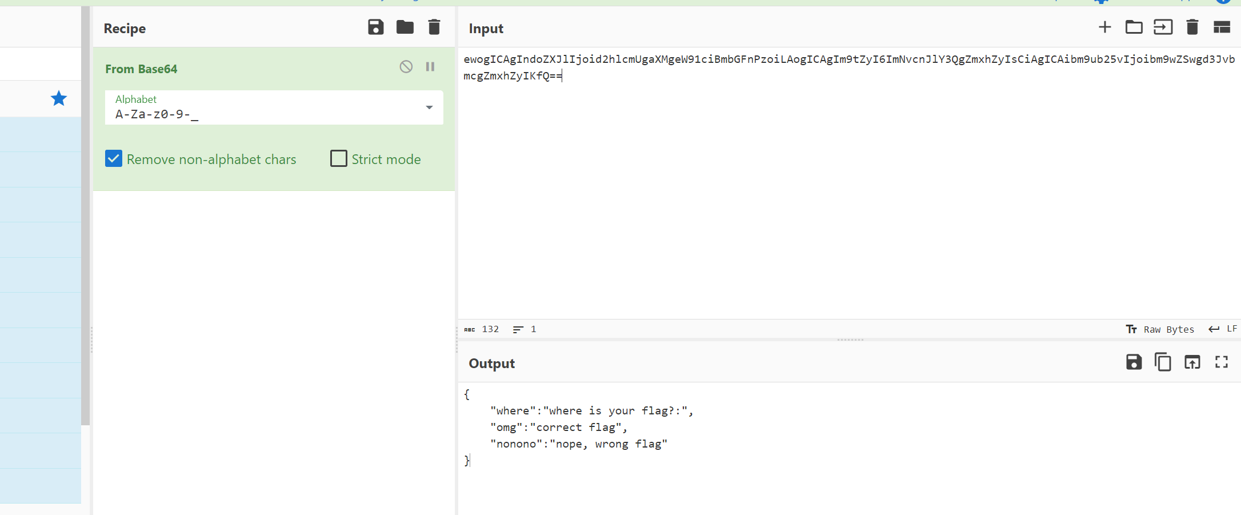Change Raw Bytes input encoding
Viewport: 1241px width, 515px height.
coord(1160,329)
